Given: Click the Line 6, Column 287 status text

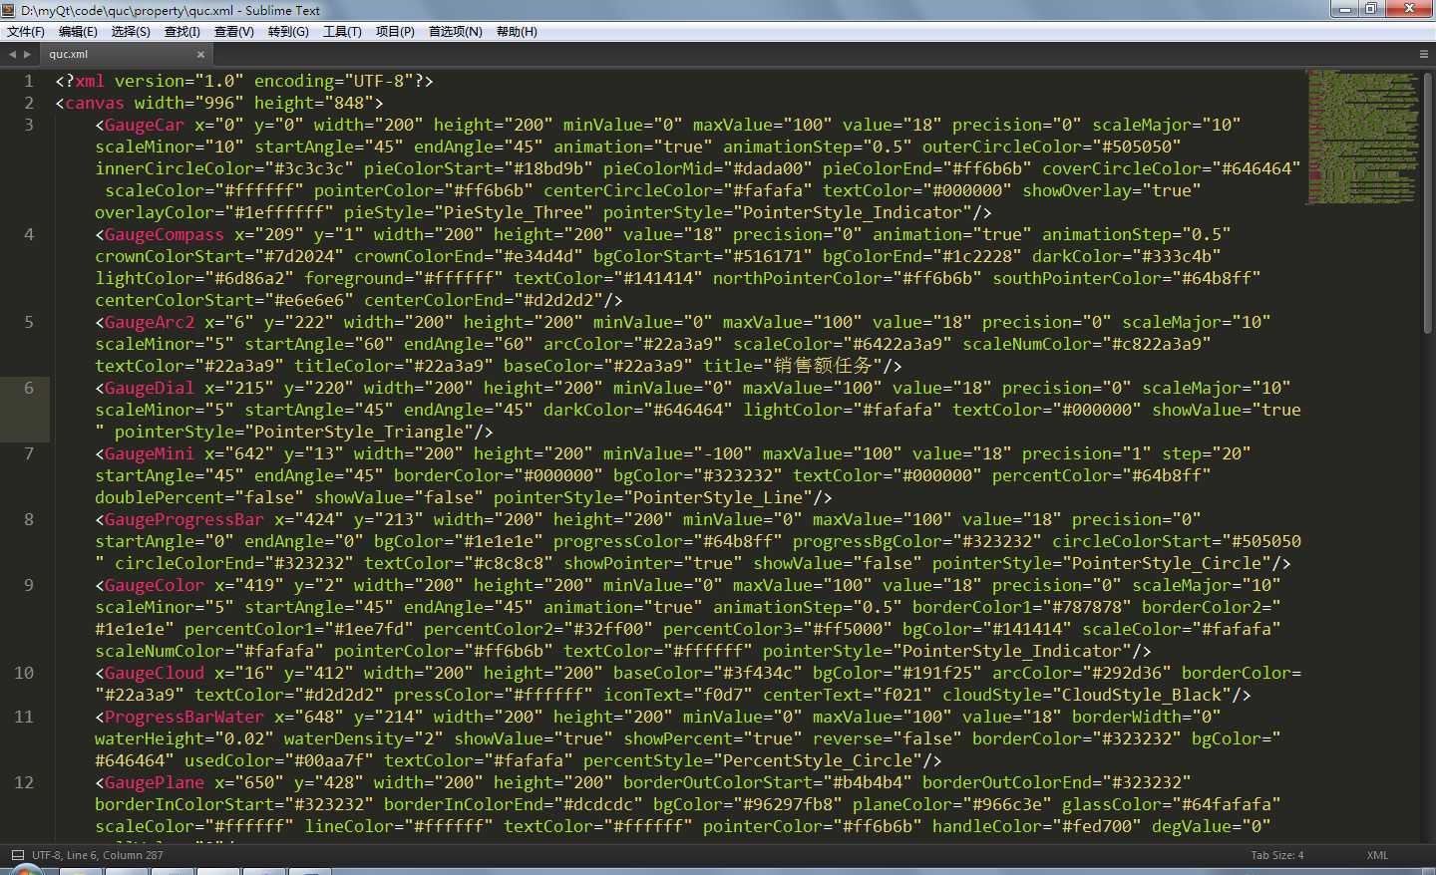Looking at the screenshot, I should [116, 855].
